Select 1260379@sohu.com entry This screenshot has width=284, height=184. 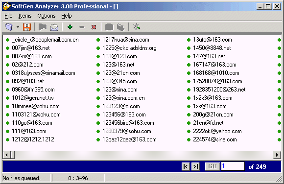[127, 131]
